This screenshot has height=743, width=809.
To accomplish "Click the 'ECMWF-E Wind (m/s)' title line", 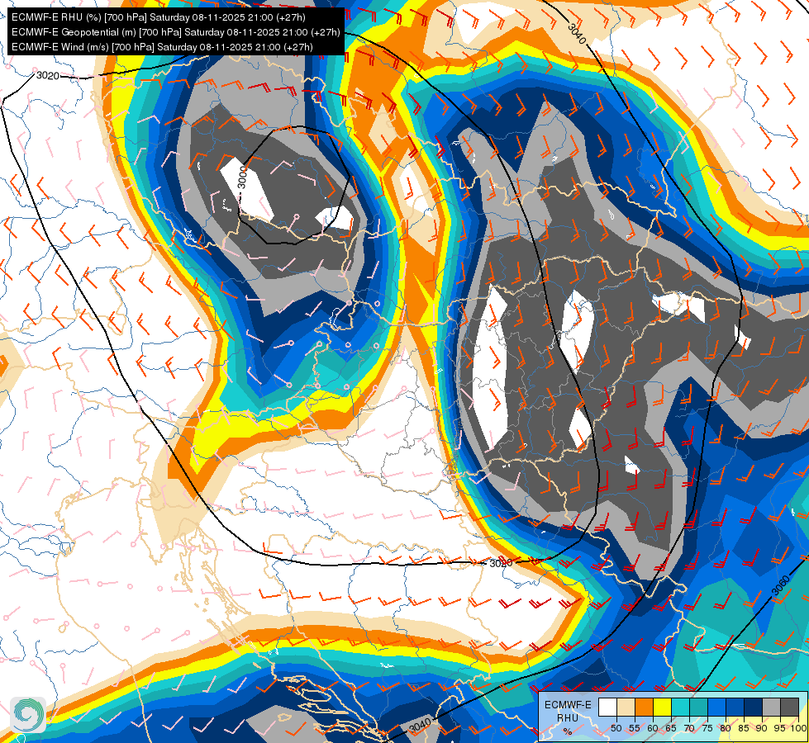I will [x=162, y=47].
